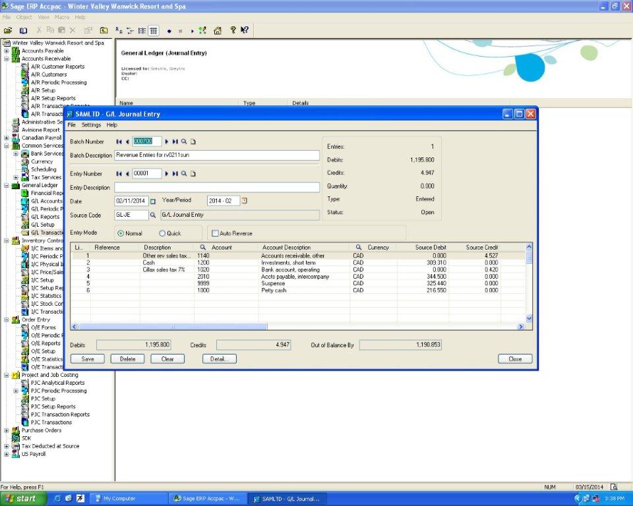Click the open book icon in main toolbar
The width and height of the screenshot is (633, 506).
[x=24, y=30]
